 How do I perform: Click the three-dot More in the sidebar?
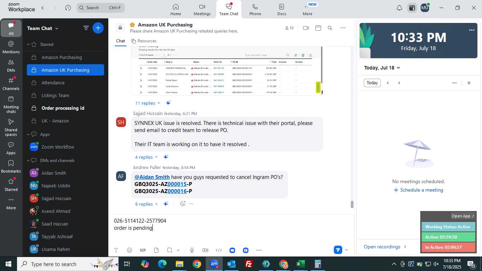click(x=11, y=203)
